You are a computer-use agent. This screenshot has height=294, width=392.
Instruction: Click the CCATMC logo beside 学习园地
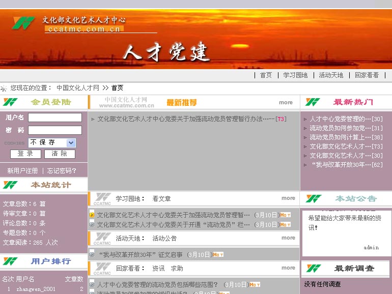pyautogui.click(x=102, y=199)
